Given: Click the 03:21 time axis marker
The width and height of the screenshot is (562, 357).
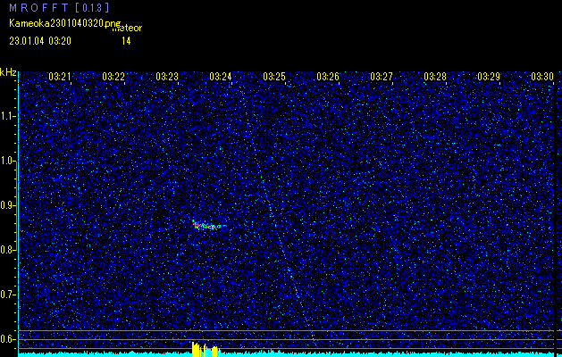Looking at the screenshot, I should coord(60,76).
